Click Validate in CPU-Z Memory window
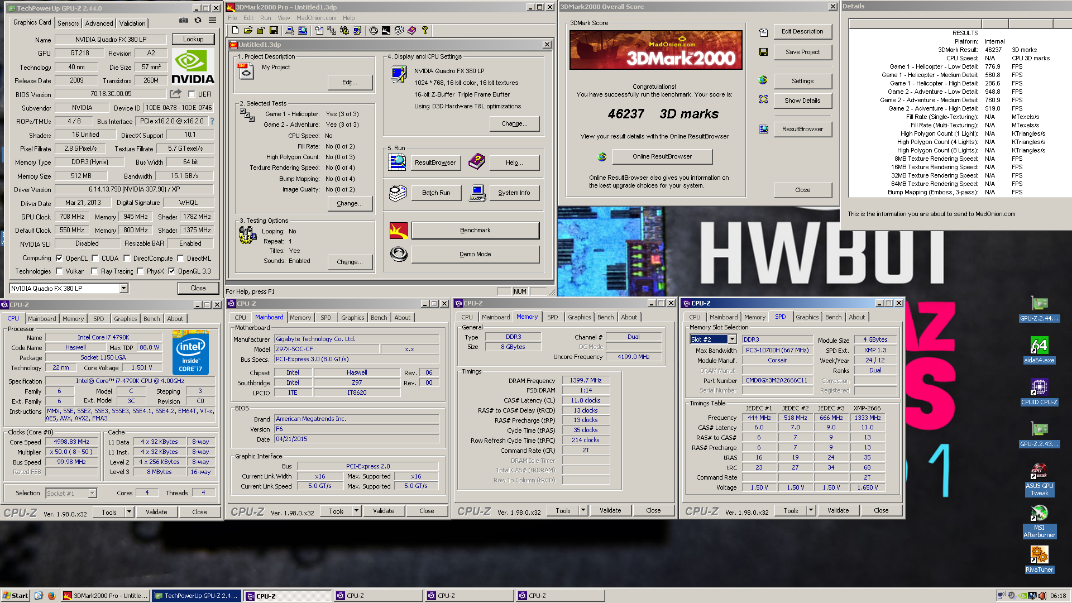The image size is (1072, 603). pyautogui.click(x=610, y=510)
